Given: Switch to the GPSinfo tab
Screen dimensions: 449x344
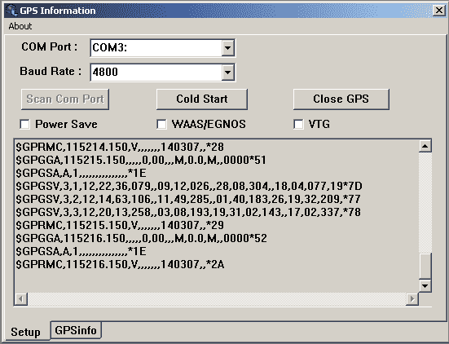Looking at the screenshot, I should (x=76, y=330).
